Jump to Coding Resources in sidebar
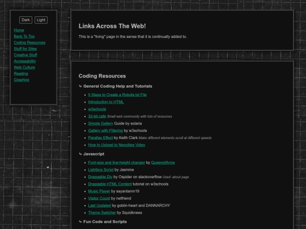The image size is (306, 229). (29, 42)
